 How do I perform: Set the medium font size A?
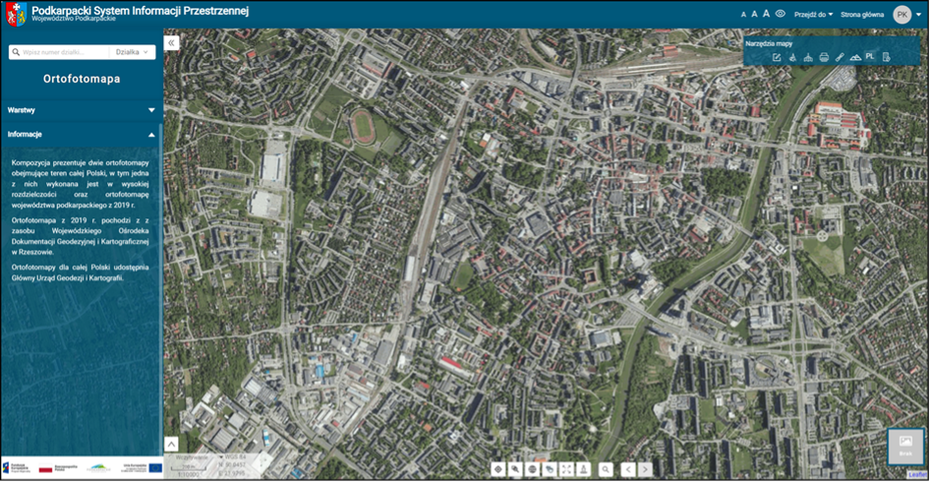755,14
